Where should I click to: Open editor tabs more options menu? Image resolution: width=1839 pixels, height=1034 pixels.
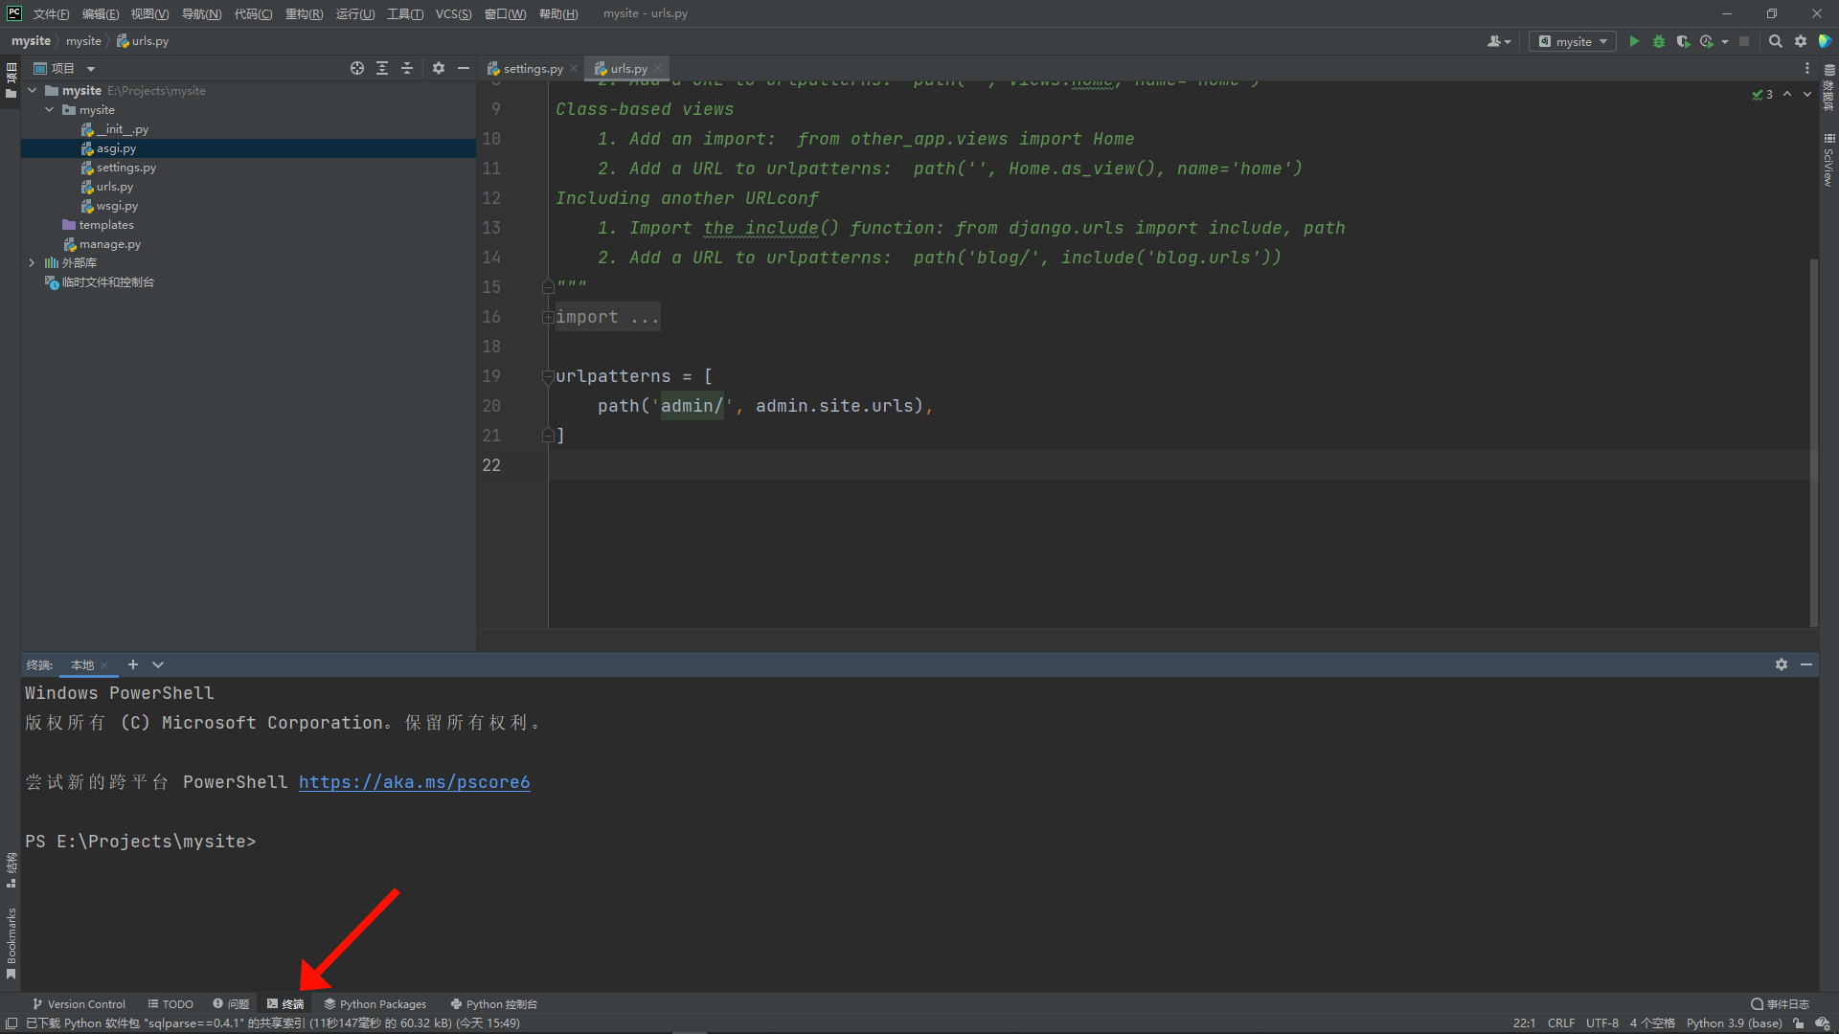tap(1807, 68)
